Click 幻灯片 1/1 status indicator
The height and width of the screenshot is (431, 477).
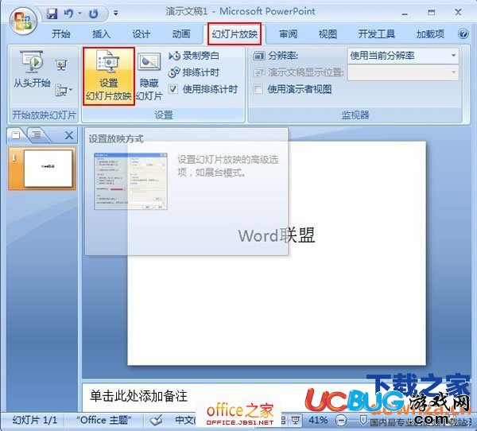click(34, 421)
